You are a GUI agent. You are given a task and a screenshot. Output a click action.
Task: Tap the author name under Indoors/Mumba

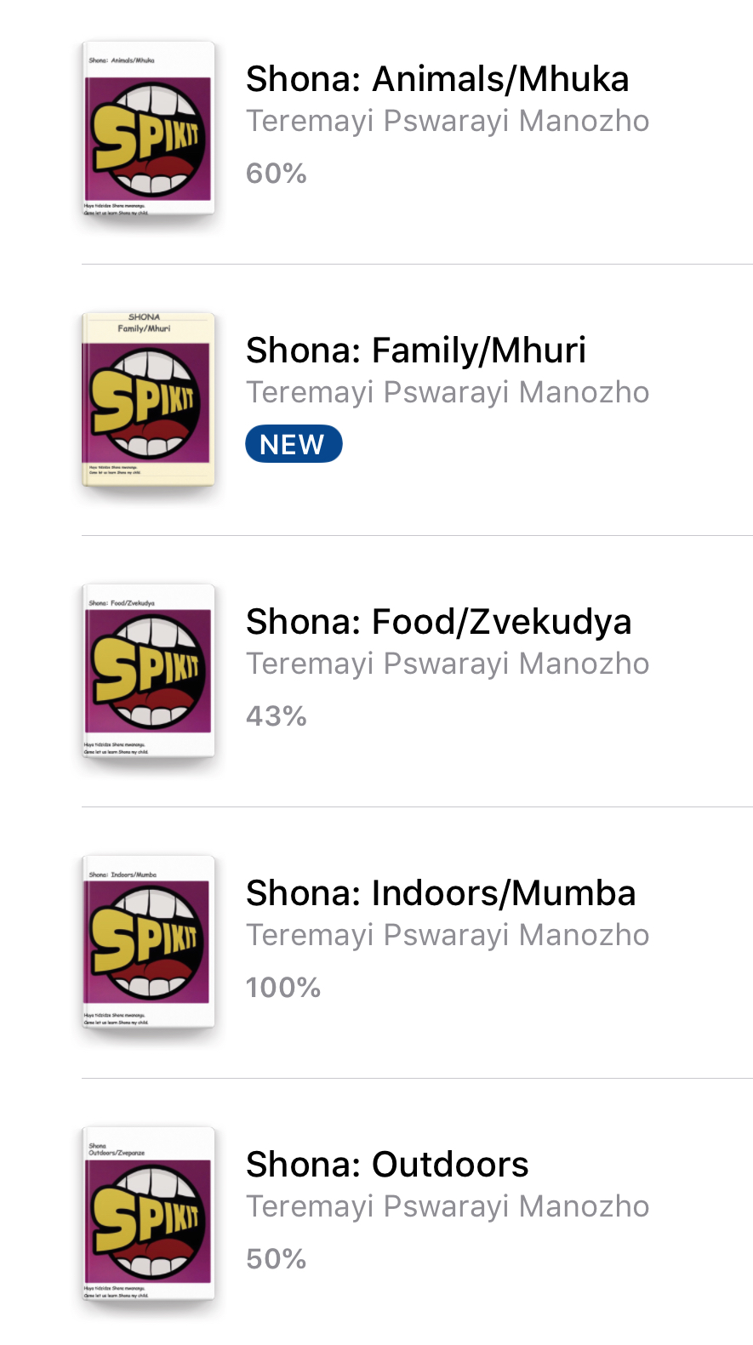coord(448,936)
